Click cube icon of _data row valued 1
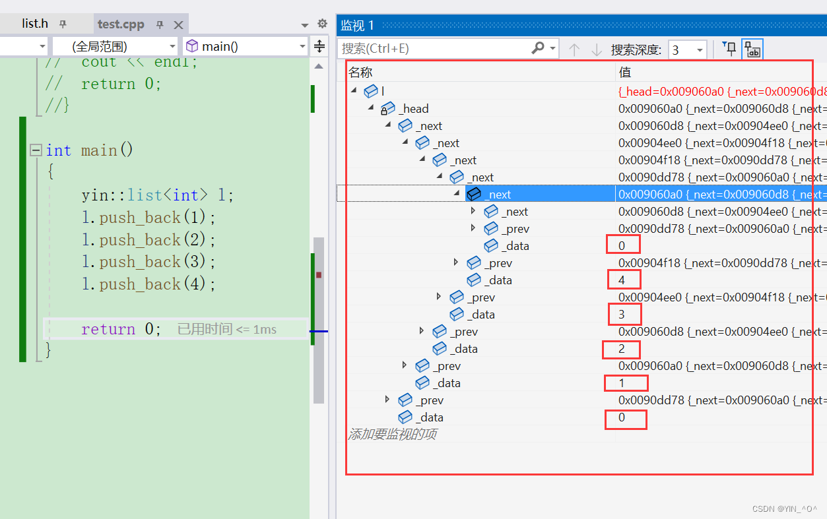This screenshot has width=827, height=519. [x=422, y=382]
